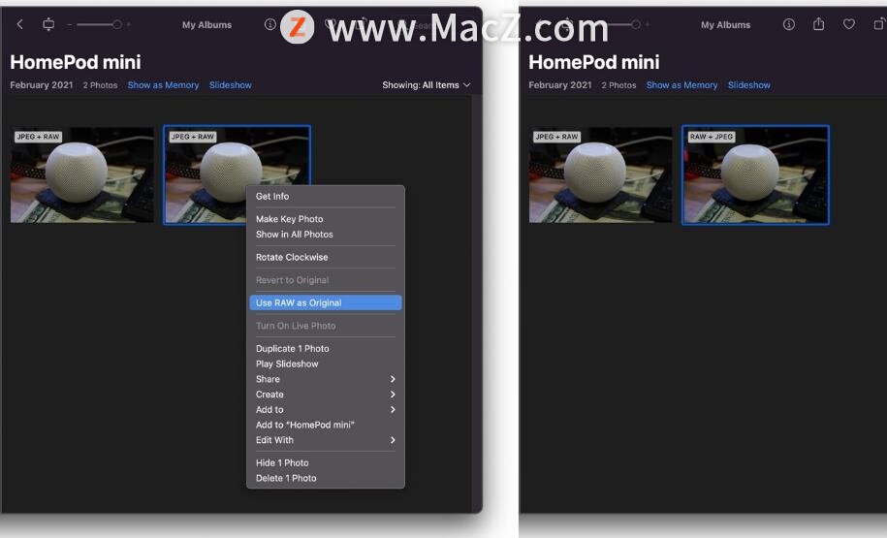Click Show as Memory in left window
887x538 pixels.
[x=164, y=85]
